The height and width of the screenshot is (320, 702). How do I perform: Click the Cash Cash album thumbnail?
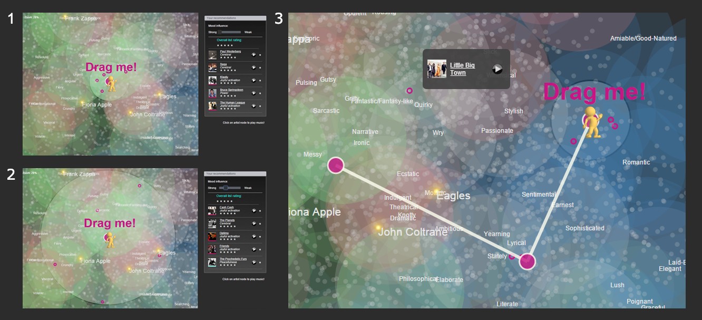212,211
